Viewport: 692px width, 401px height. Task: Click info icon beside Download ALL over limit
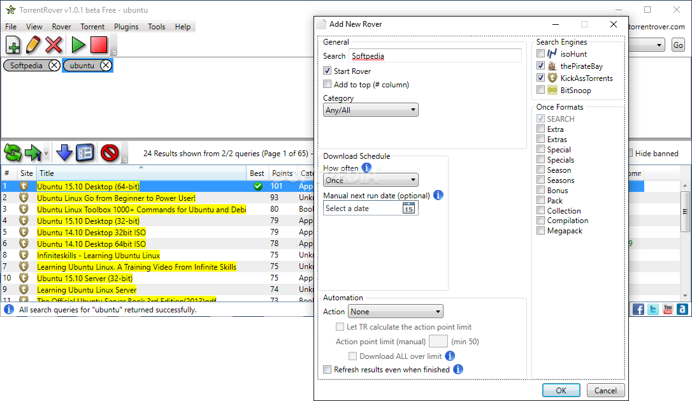tap(450, 356)
